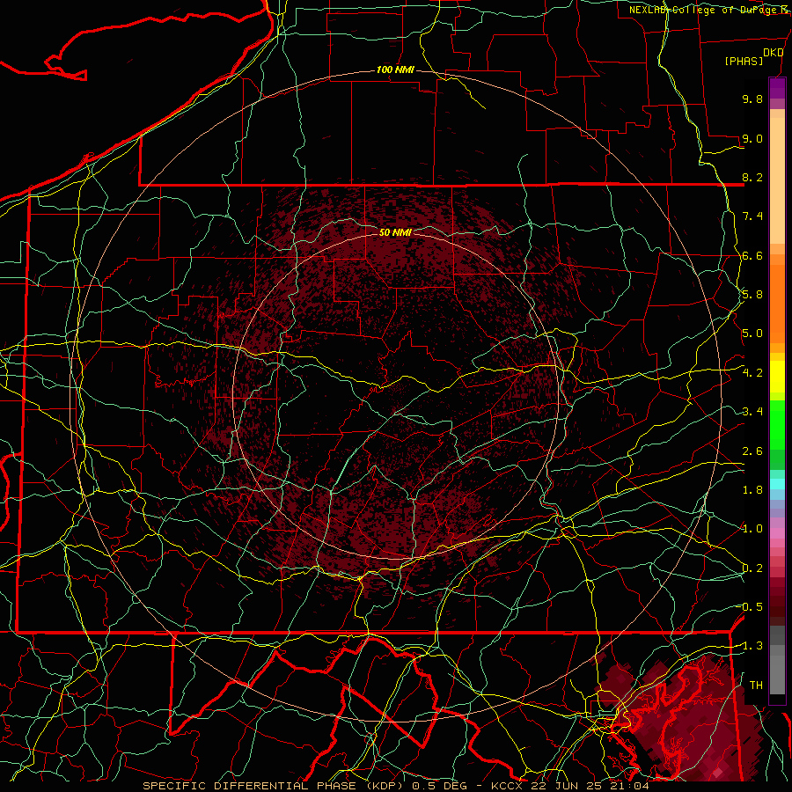Pick the pink swatch on the color scale

click(x=777, y=533)
